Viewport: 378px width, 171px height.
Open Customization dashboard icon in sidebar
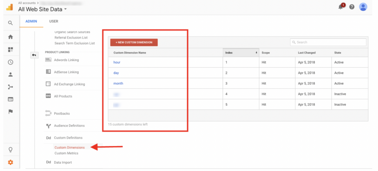pos(10,49)
